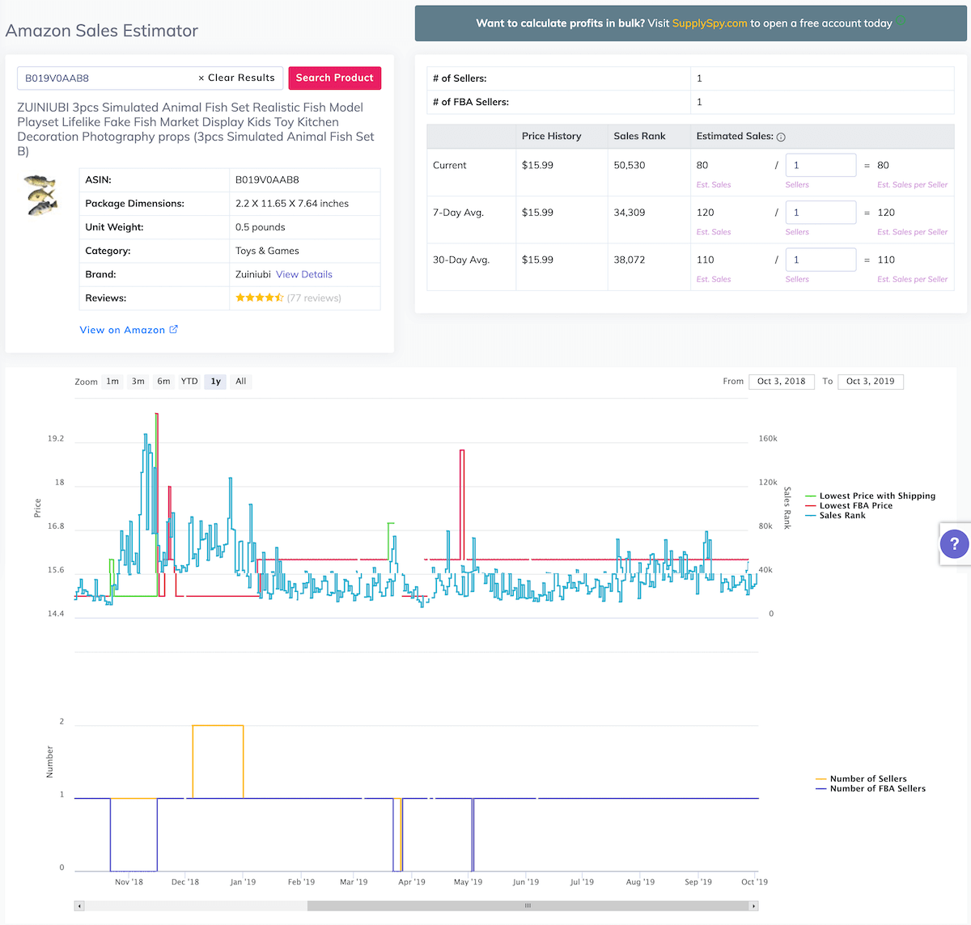
Task: Click the 7-Day Avg. sellers input
Action: [820, 213]
